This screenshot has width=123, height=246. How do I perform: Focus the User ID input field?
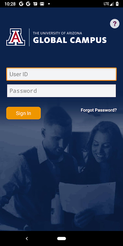(x=61, y=74)
